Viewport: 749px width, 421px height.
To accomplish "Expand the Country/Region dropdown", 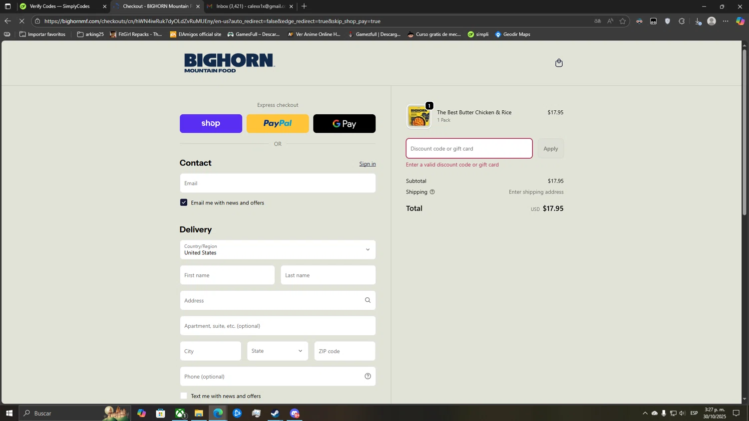I will 278,249.
